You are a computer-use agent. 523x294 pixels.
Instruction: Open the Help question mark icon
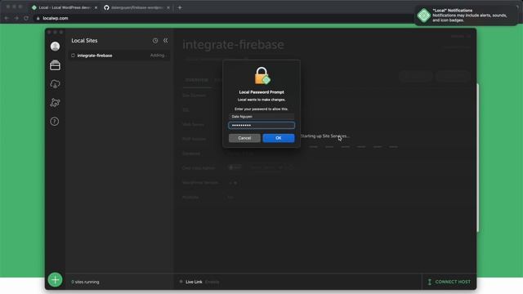coord(55,122)
